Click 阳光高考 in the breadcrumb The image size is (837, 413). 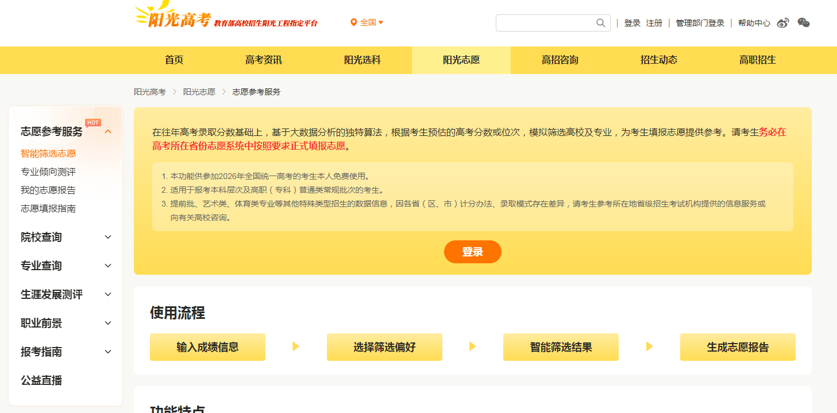tap(150, 92)
